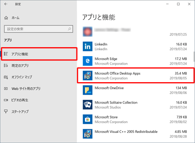Click the LinkedIn app icon
195x143 pixels.
[87, 46]
